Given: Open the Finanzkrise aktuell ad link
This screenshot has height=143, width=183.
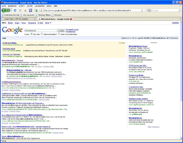Looking at the screenshot, I should (x=9, y=49).
